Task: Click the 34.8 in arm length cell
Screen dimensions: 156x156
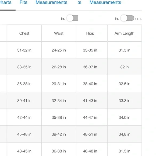Action: click(125, 134)
